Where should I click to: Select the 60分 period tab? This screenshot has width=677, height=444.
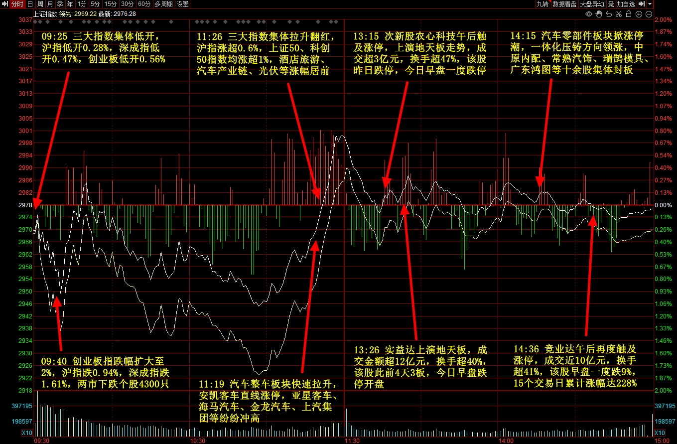coord(144,4)
